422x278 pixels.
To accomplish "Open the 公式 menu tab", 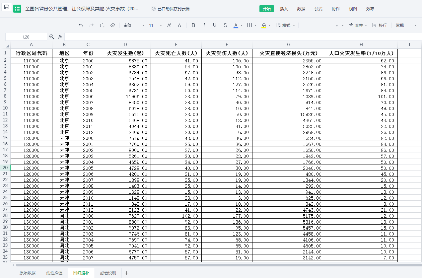I will (x=318, y=9).
